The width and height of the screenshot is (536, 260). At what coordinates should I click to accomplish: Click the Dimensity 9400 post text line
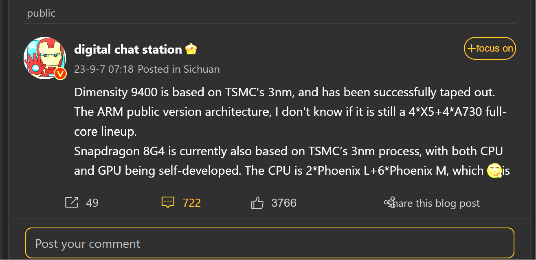[285, 92]
